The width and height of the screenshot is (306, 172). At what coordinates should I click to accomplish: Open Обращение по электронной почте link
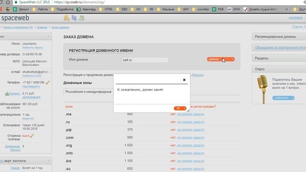point(281,47)
